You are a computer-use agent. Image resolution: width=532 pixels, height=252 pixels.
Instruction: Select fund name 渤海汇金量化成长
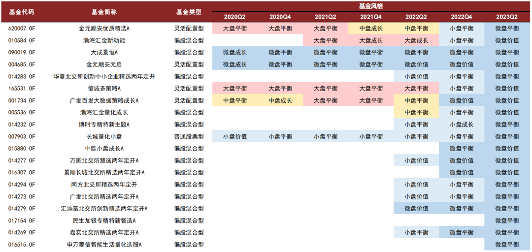coord(104,113)
